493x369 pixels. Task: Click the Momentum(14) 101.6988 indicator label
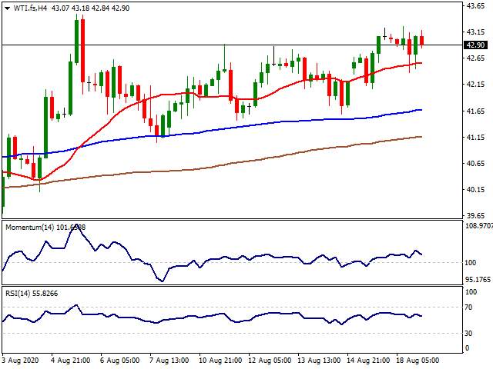pyautogui.click(x=45, y=227)
